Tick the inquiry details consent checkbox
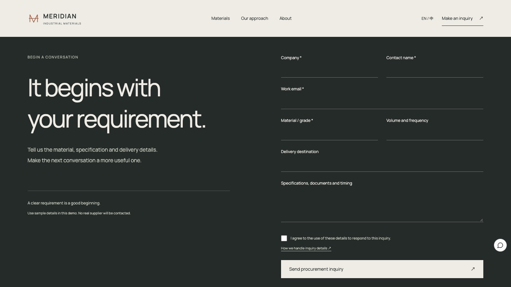The image size is (511, 287). click(284, 238)
